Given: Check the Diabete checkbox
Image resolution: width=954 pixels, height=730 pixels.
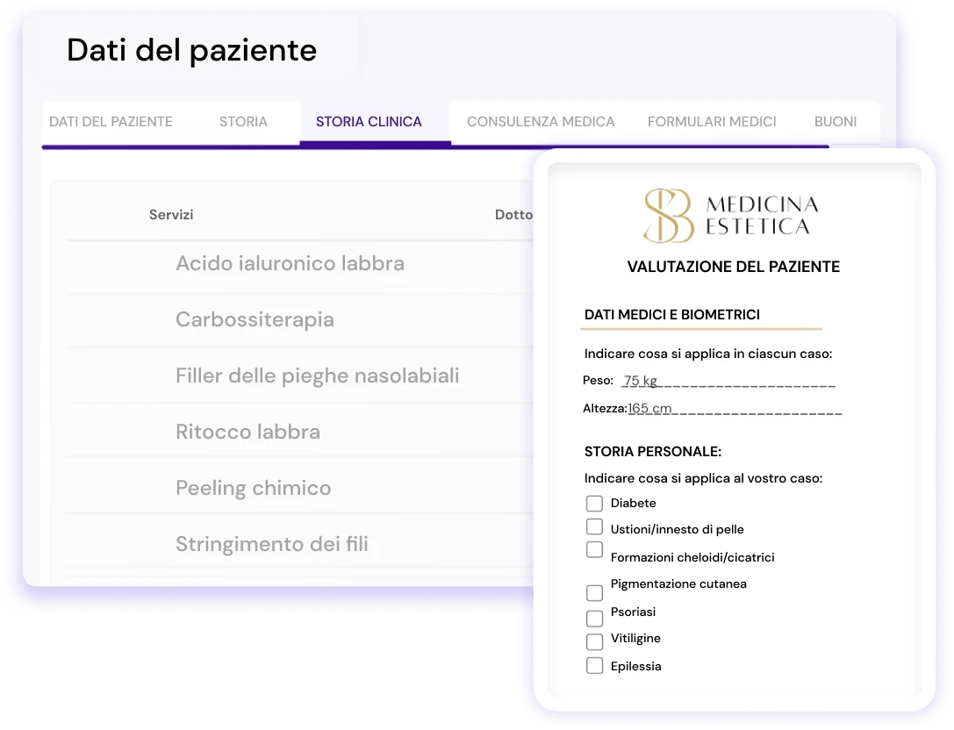Looking at the screenshot, I should pos(594,504).
